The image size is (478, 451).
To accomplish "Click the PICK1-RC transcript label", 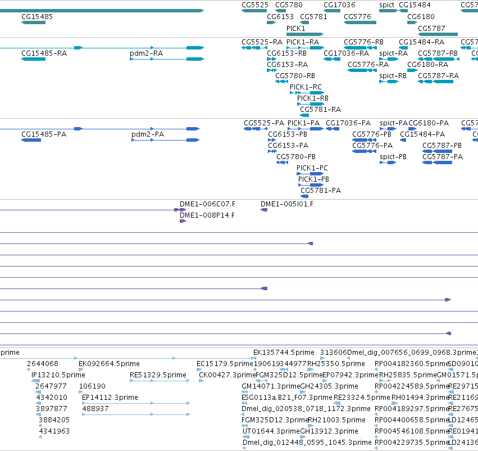I will (306, 87).
